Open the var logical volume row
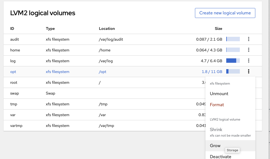 coord(13,115)
